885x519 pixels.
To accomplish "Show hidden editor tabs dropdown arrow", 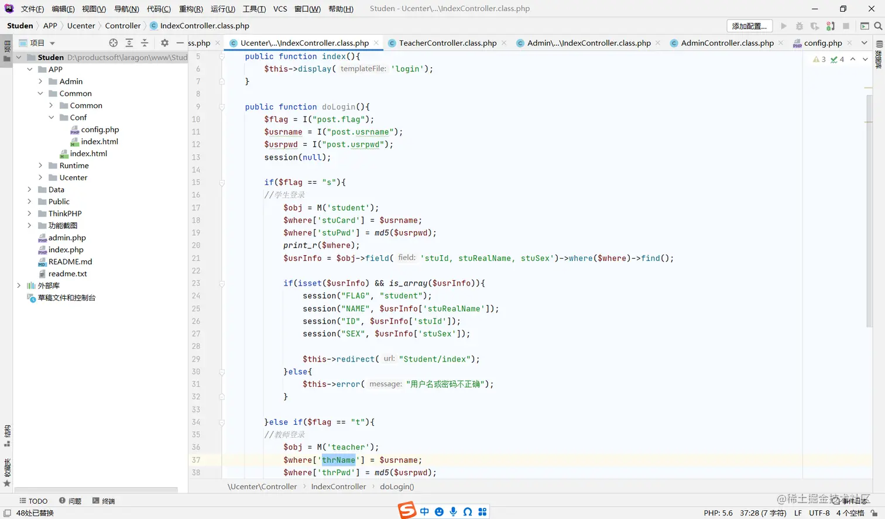I will point(865,43).
